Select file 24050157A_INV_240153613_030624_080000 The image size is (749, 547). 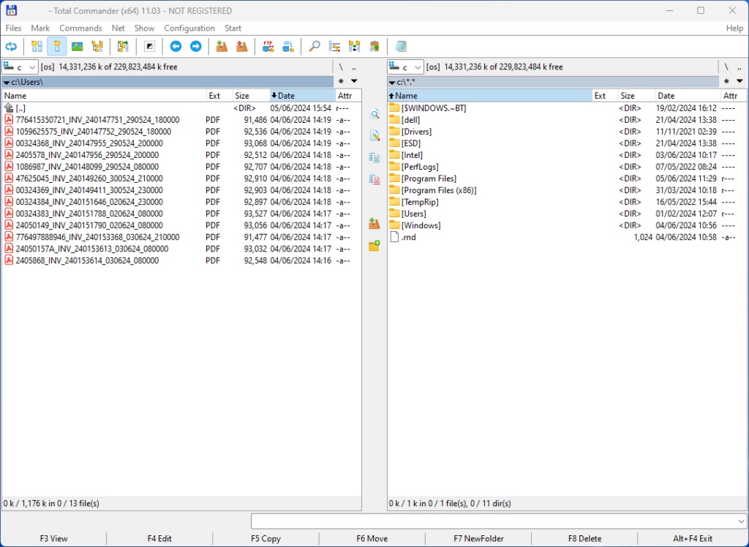coord(181,249)
